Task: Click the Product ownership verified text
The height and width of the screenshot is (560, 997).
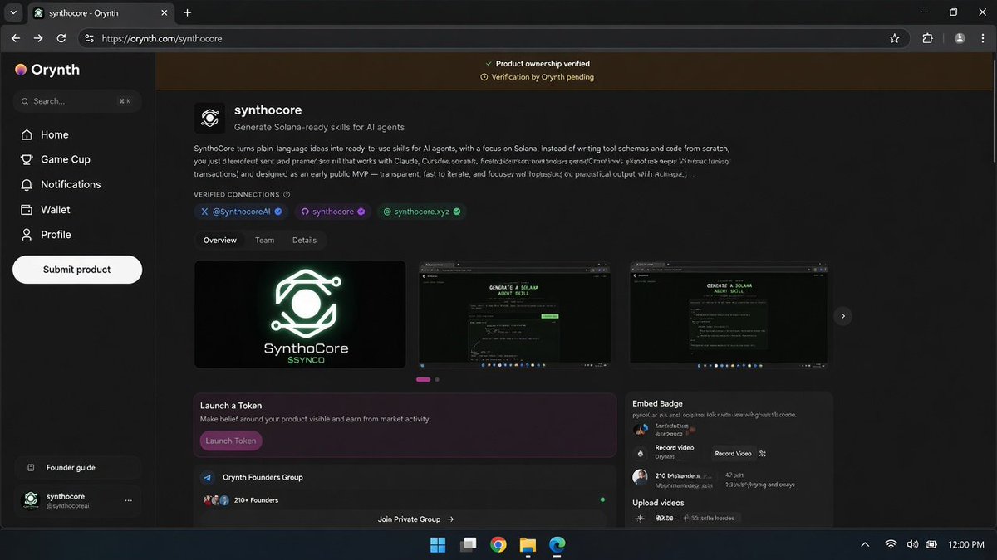Action: [x=543, y=63]
